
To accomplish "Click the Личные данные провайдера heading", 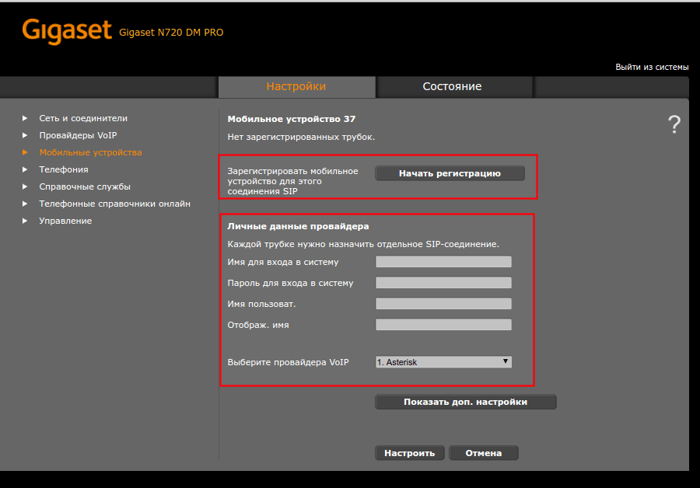I will pos(298,226).
